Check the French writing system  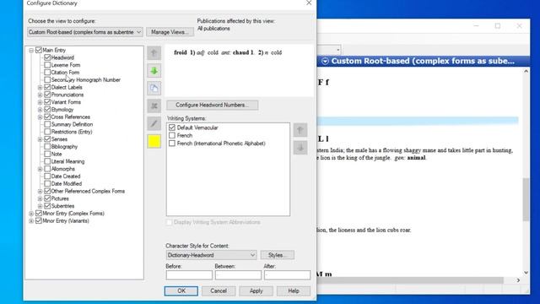coord(172,135)
